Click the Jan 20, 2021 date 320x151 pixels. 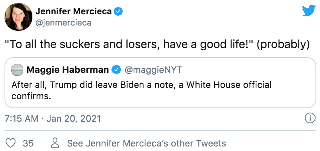(75, 119)
